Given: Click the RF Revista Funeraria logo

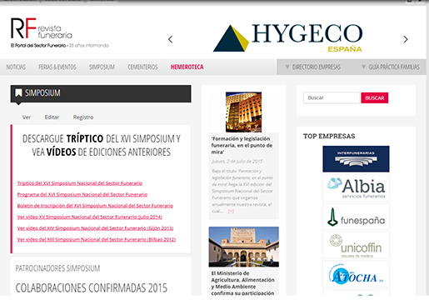Looking at the screenshot, I should 59,32.
